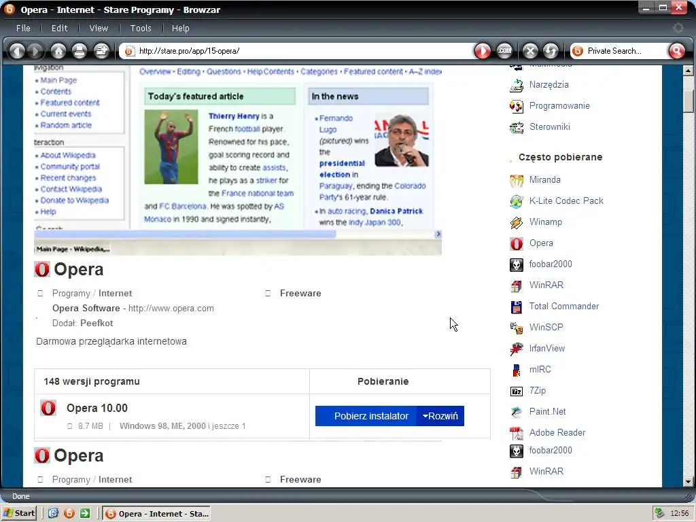Click the Programy breadcrumb under first Opera heading

coord(71,294)
